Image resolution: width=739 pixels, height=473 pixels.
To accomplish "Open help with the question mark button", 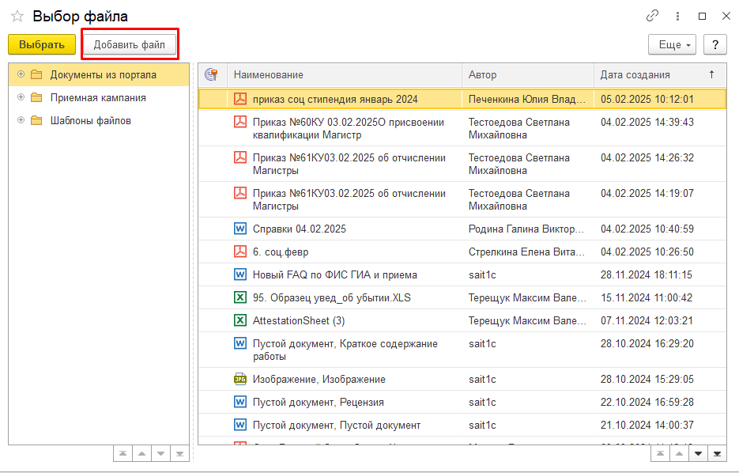I will (714, 45).
